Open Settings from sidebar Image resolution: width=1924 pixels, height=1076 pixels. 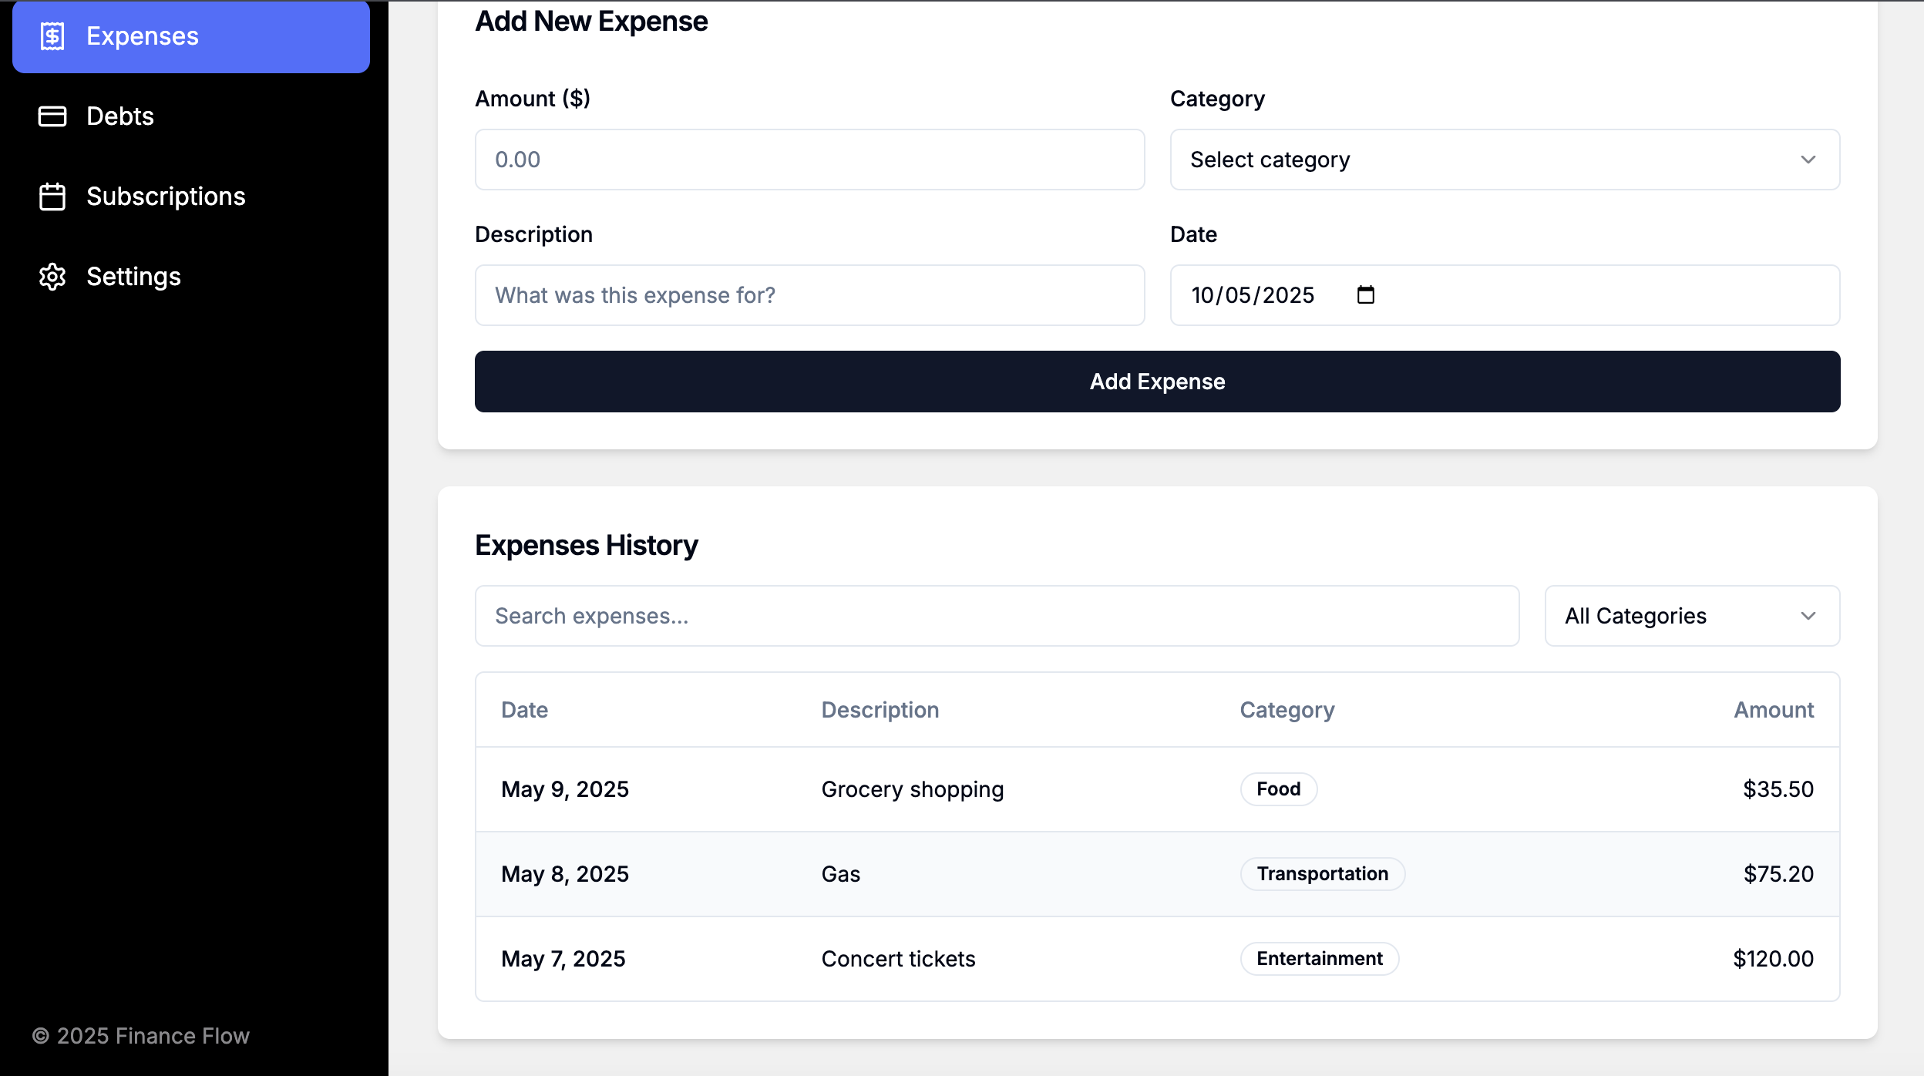[133, 277]
